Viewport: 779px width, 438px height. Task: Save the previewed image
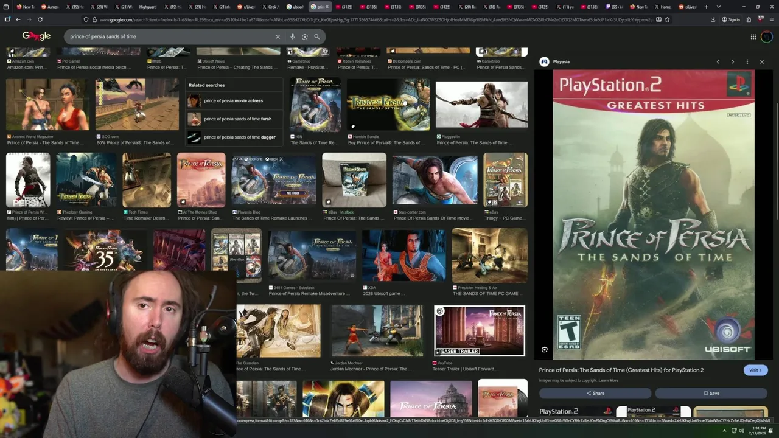pyautogui.click(x=711, y=393)
